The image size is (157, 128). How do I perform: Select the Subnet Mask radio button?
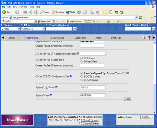(x=81, y=62)
